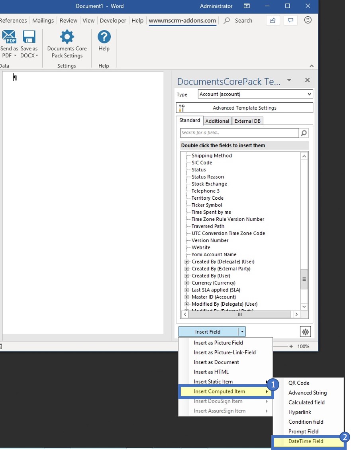
Task: Expand the Master ID (Account) node
Action: 187,297
